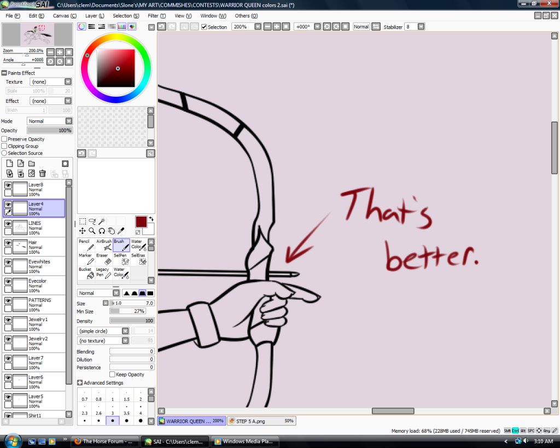This screenshot has width=560, height=448.
Task: Clear the layer with the erase-layer icon
Action: (x=32, y=173)
